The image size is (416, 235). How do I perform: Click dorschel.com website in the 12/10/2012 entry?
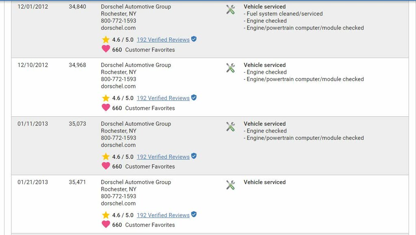point(118,86)
